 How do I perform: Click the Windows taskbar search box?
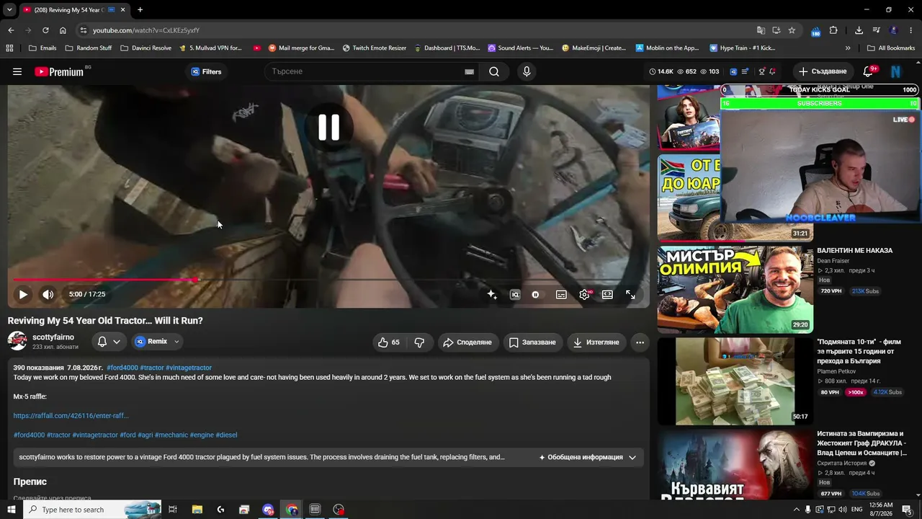pyautogui.click(x=92, y=510)
